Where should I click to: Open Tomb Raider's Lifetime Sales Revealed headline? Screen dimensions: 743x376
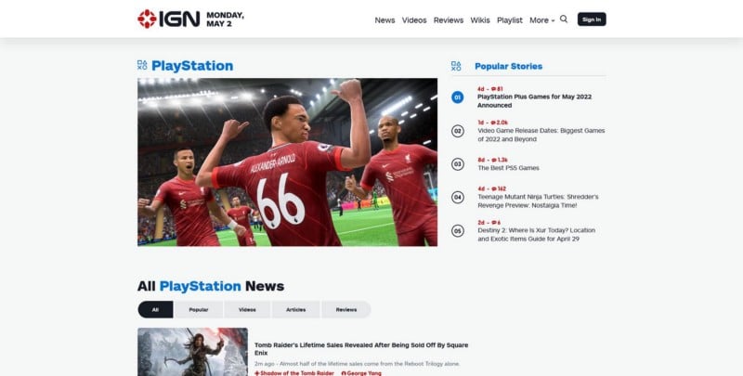(361, 349)
